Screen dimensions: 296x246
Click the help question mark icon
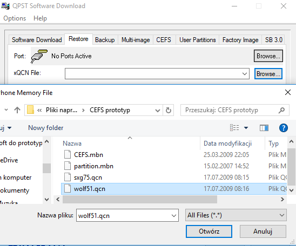click(x=284, y=128)
